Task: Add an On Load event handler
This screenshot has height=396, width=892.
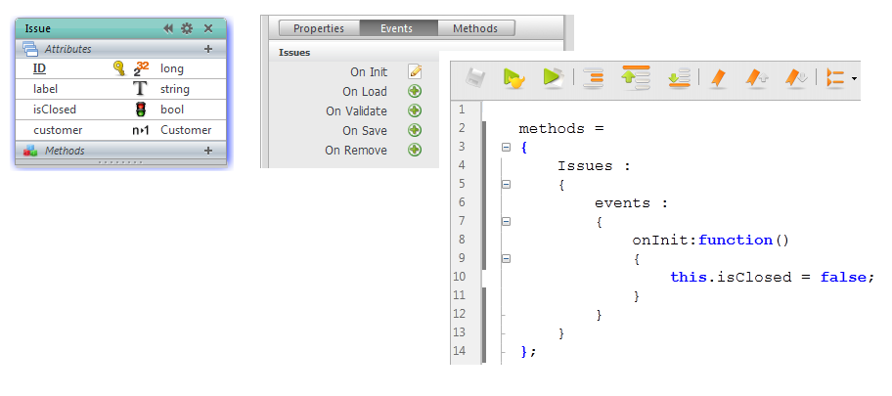Action: 415,91
